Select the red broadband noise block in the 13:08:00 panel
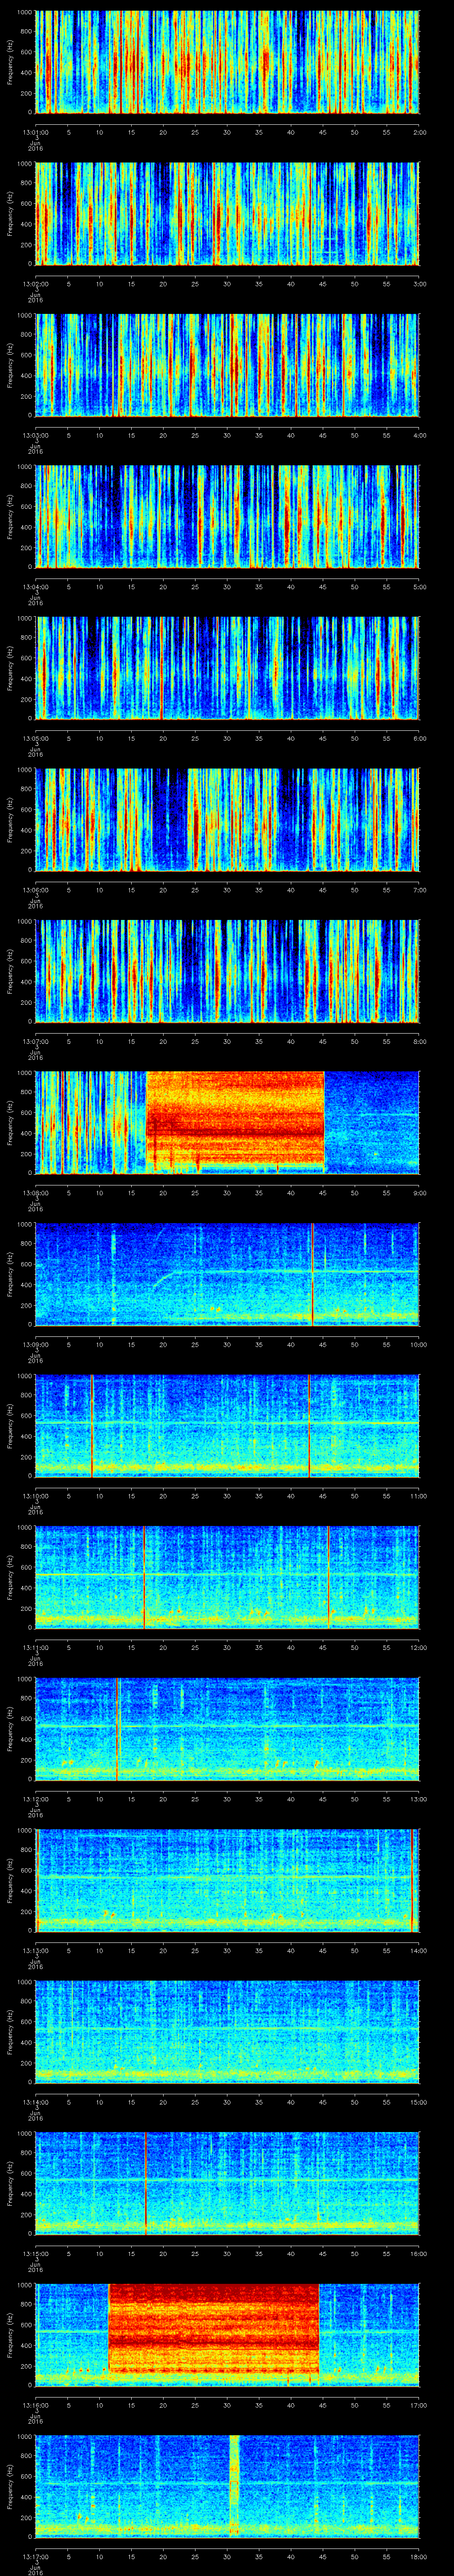 pyautogui.click(x=235, y=1118)
